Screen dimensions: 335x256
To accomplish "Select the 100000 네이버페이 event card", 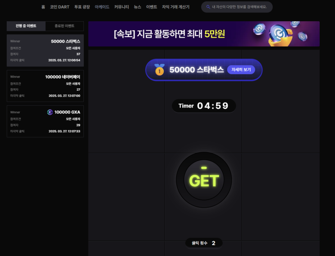I will (x=45, y=86).
